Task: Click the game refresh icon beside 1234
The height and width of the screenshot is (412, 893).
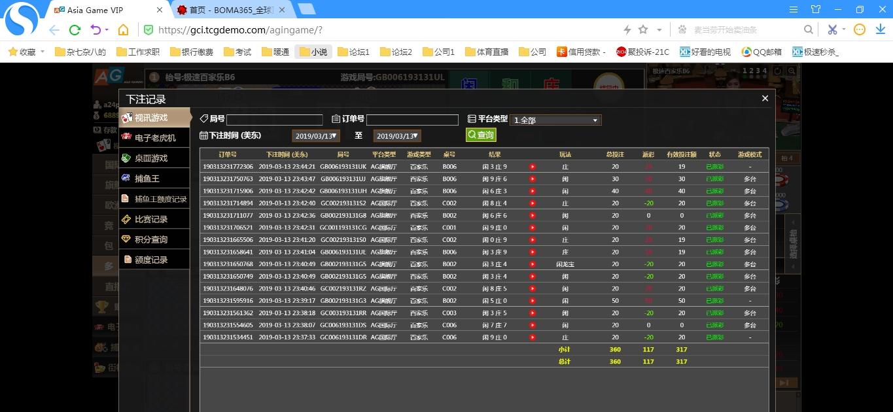Action: coord(778,71)
